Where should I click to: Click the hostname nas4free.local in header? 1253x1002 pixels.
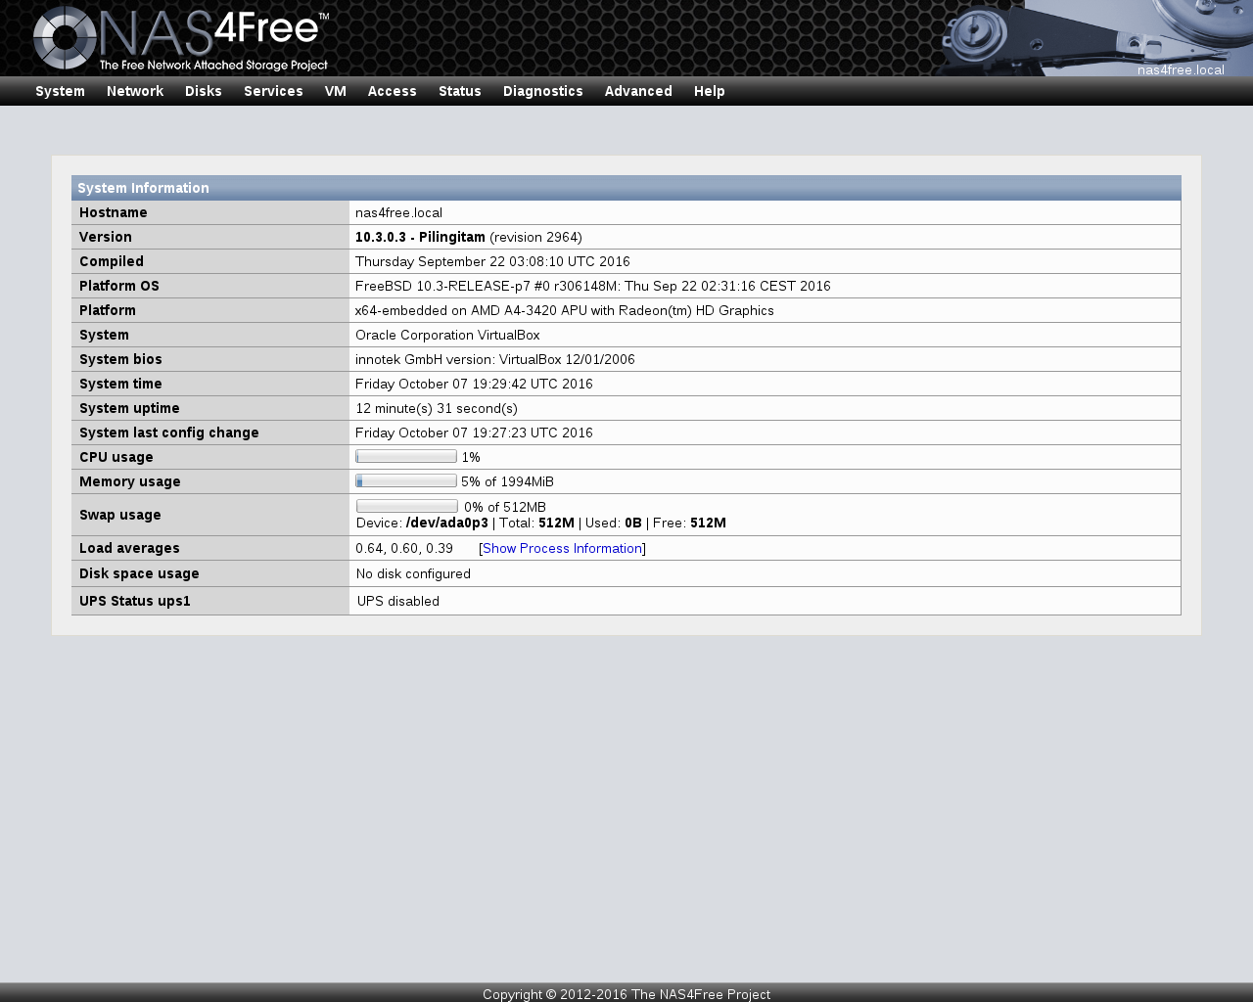[1181, 69]
